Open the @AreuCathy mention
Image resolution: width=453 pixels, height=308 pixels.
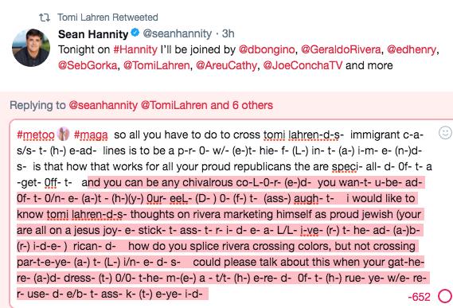point(226,65)
